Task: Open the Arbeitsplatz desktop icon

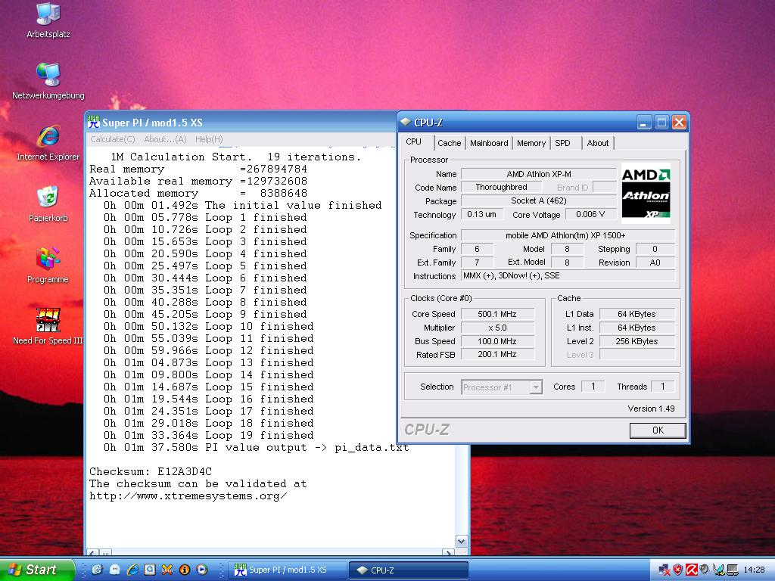Action: tap(48, 14)
